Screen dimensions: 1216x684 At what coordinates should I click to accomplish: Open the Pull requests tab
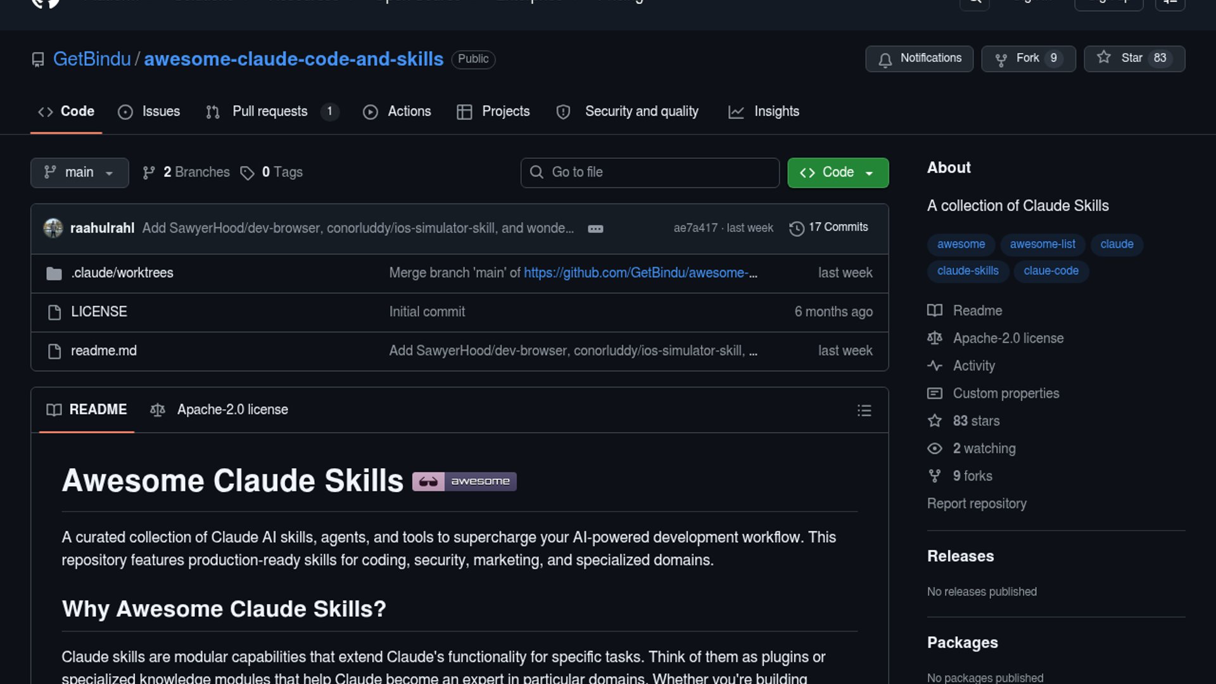click(x=270, y=111)
